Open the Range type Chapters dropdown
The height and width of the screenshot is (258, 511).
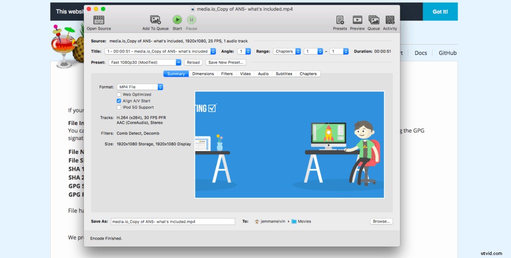[287, 51]
